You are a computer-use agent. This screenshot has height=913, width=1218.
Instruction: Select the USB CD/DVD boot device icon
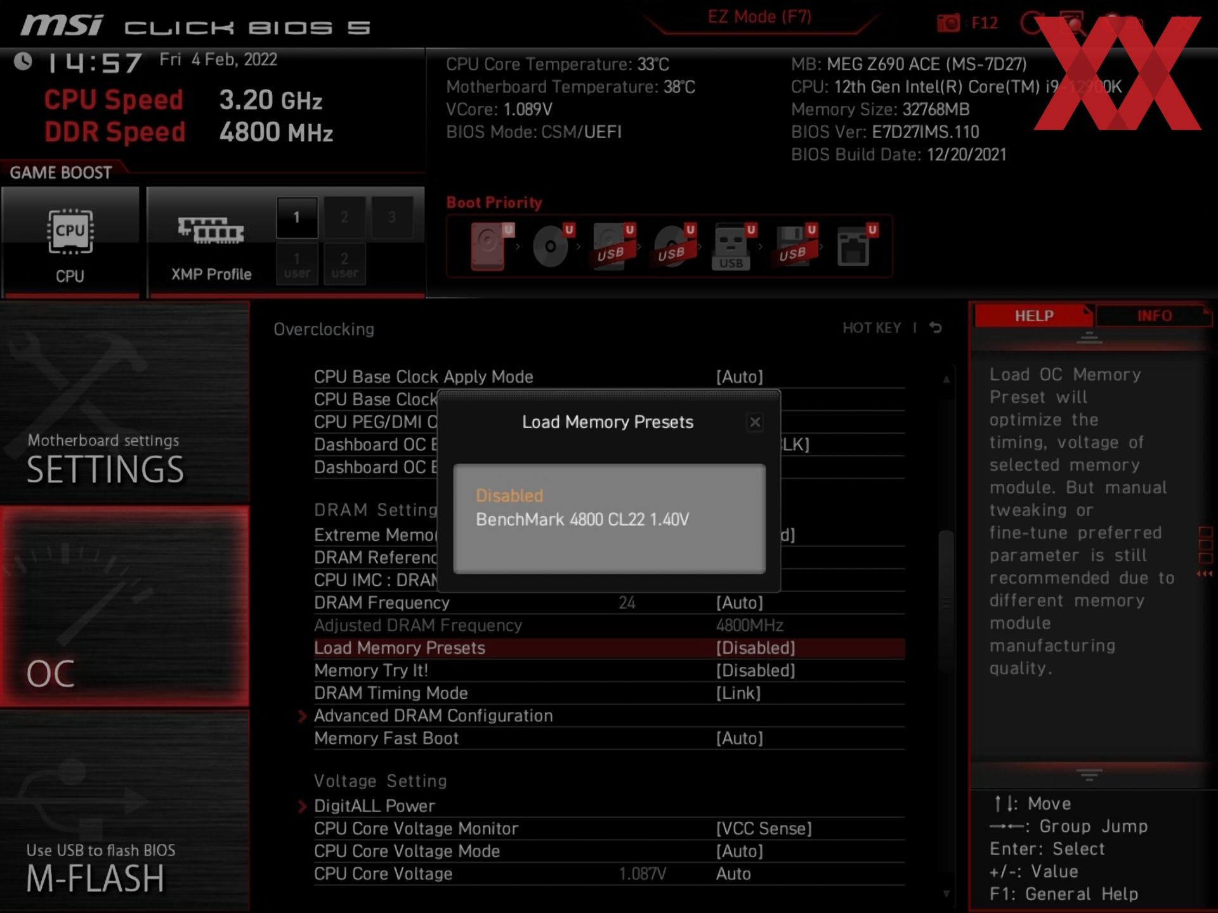(674, 246)
